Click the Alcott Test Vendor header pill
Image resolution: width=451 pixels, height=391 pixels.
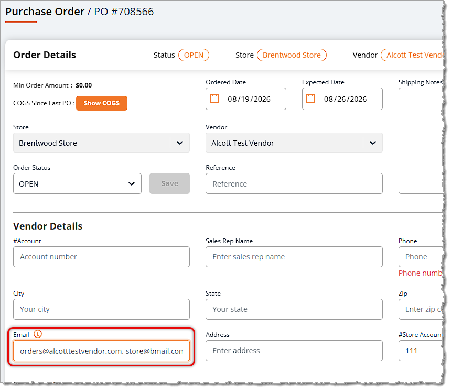[413, 55]
